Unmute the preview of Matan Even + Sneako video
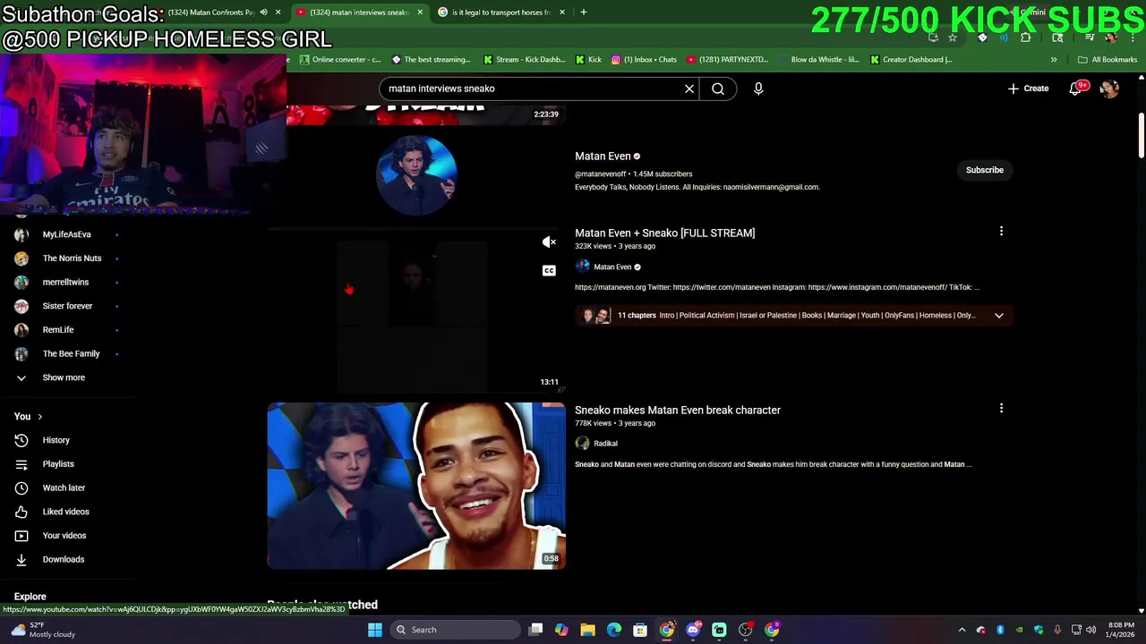The height and width of the screenshot is (644, 1146). [549, 242]
